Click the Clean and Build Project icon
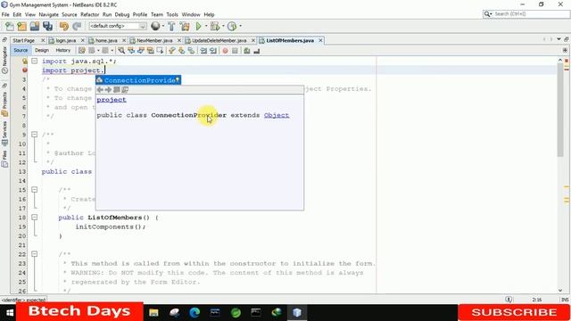Screen dimensions: 571x321 (185, 26)
